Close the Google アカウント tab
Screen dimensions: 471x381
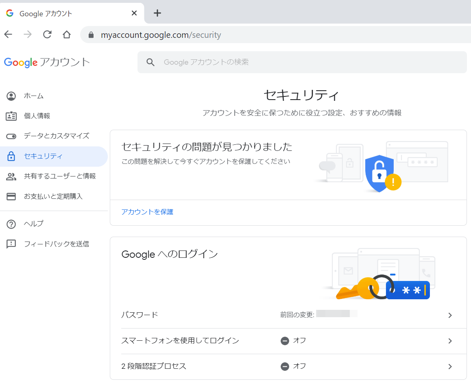(134, 13)
